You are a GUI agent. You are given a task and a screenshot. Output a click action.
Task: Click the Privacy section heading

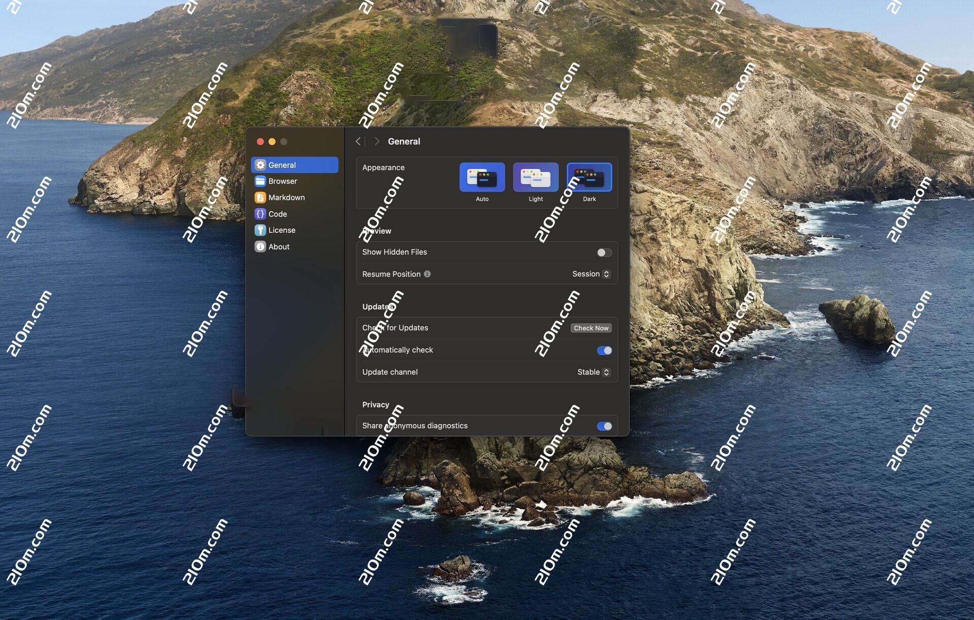click(x=375, y=404)
